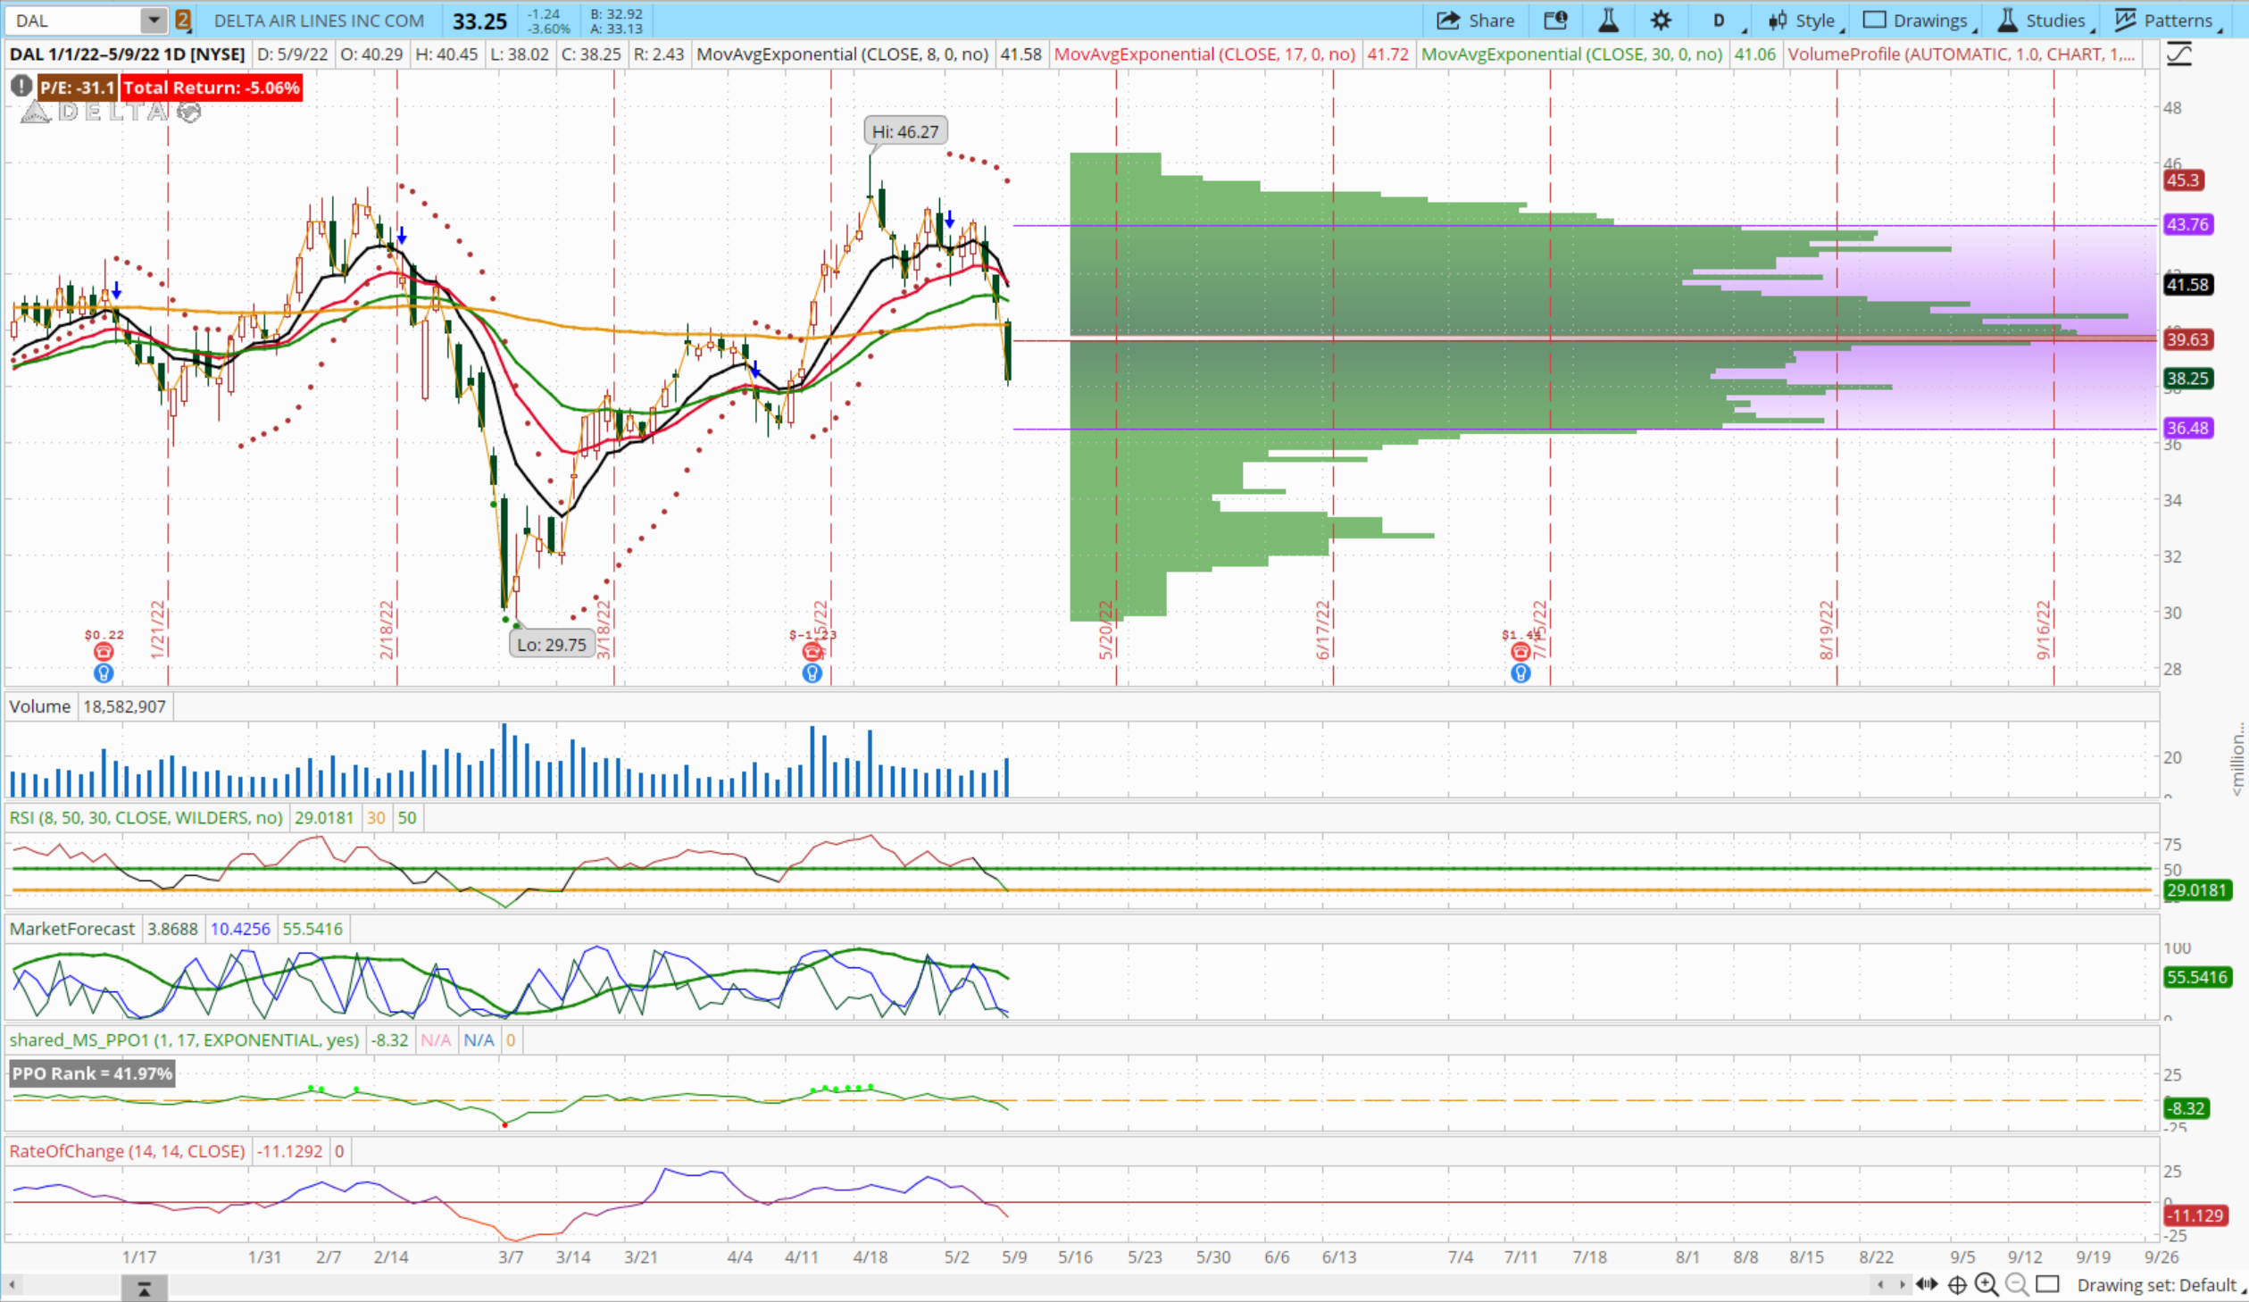Click the alert warning icon beside P/E
Screen dimensions: 2249x1302
[x=21, y=87]
